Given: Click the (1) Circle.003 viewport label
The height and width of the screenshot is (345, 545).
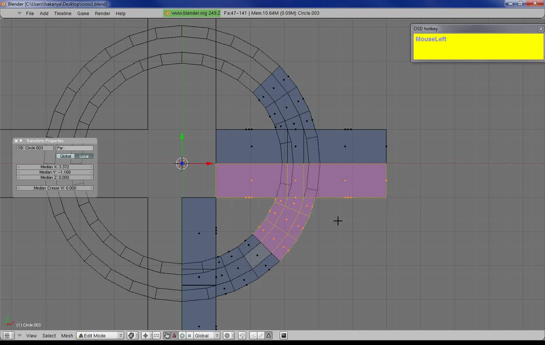Looking at the screenshot, I should (x=28, y=325).
